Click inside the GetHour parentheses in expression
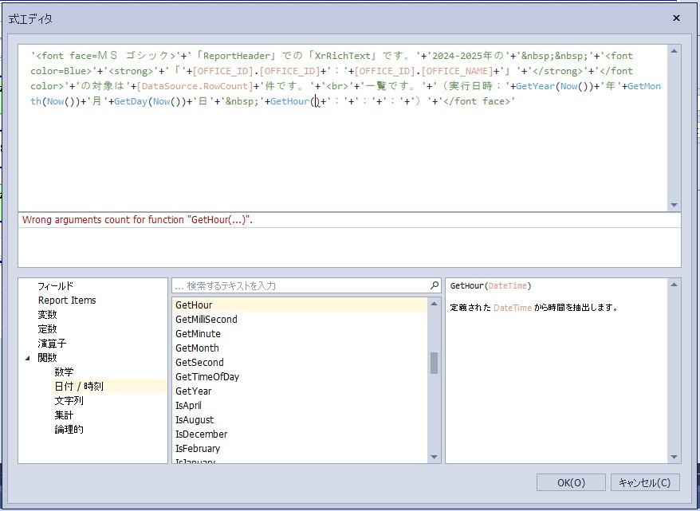This screenshot has height=511, width=700. pos(317,100)
